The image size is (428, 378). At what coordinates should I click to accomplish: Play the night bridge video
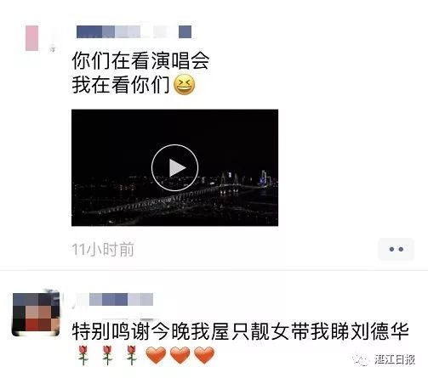(x=174, y=167)
